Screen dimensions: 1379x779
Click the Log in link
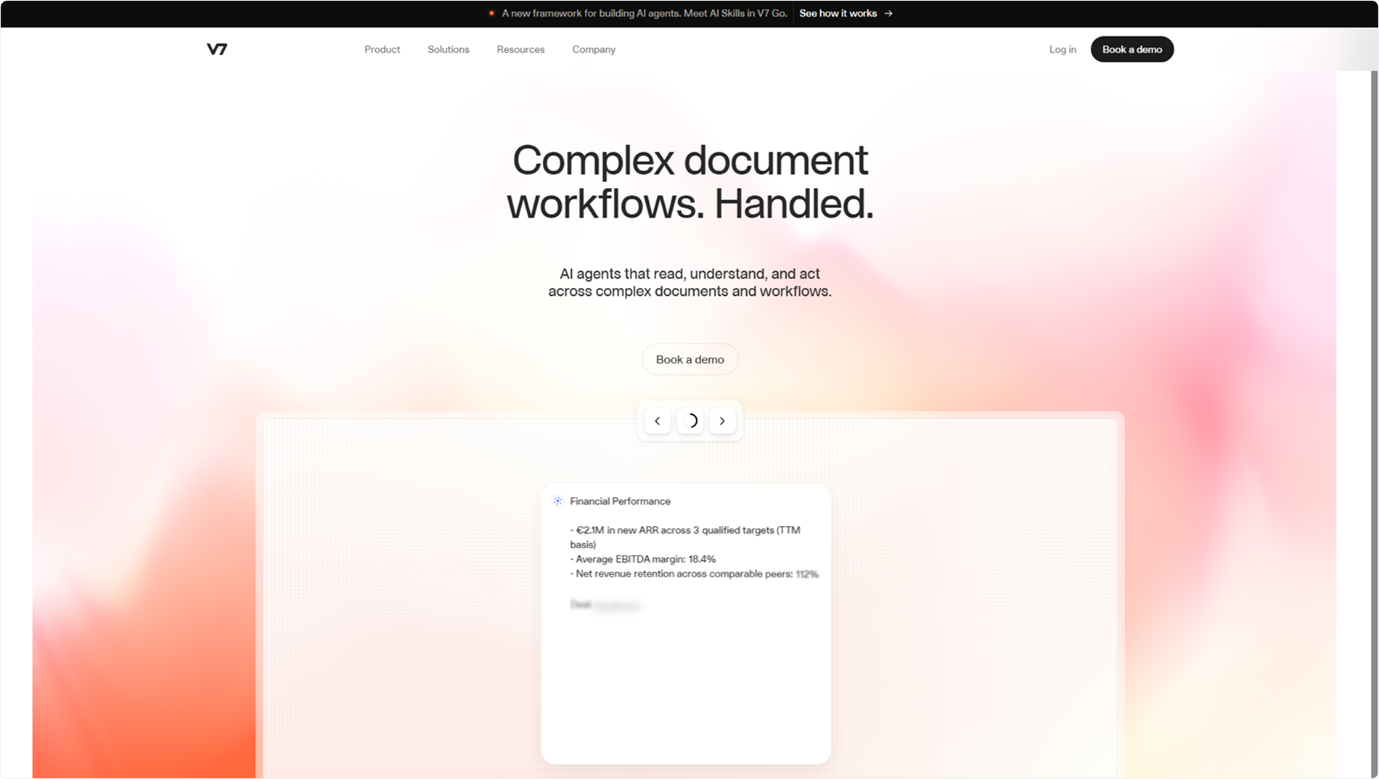(x=1062, y=49)
